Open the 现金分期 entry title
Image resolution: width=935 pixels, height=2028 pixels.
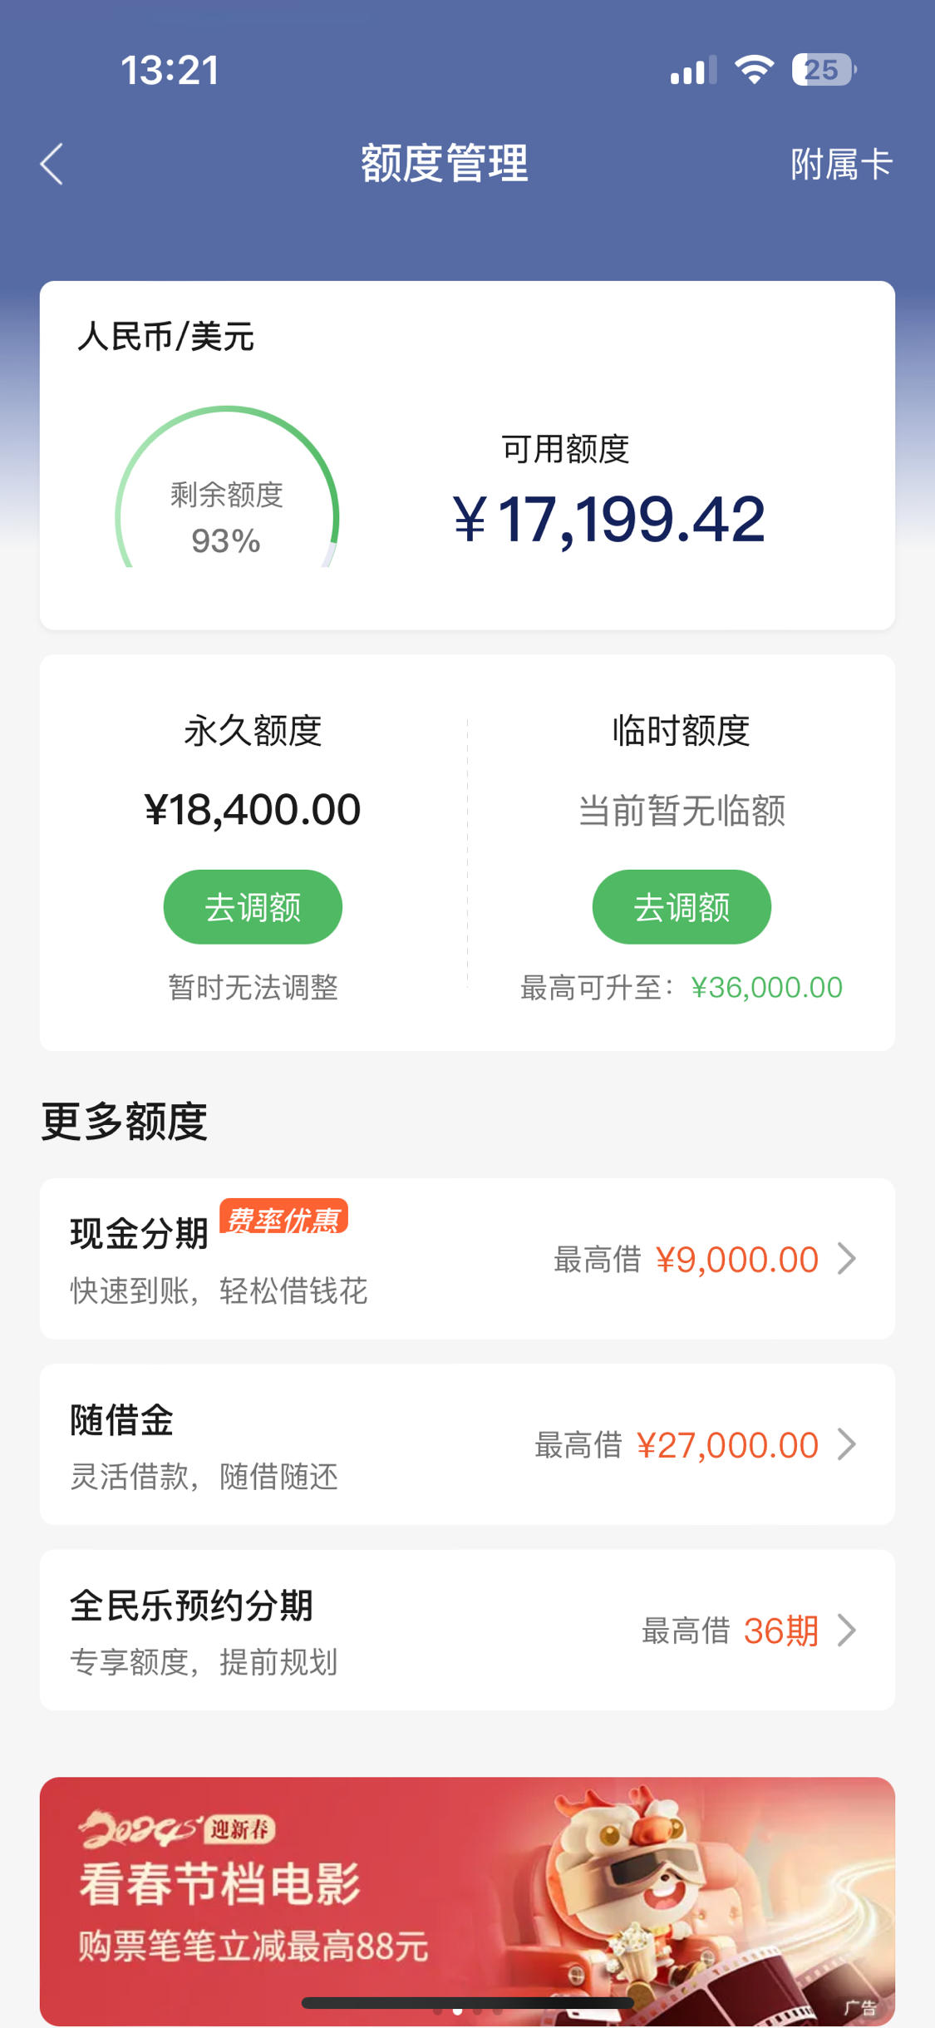(x=139, y=1233)
